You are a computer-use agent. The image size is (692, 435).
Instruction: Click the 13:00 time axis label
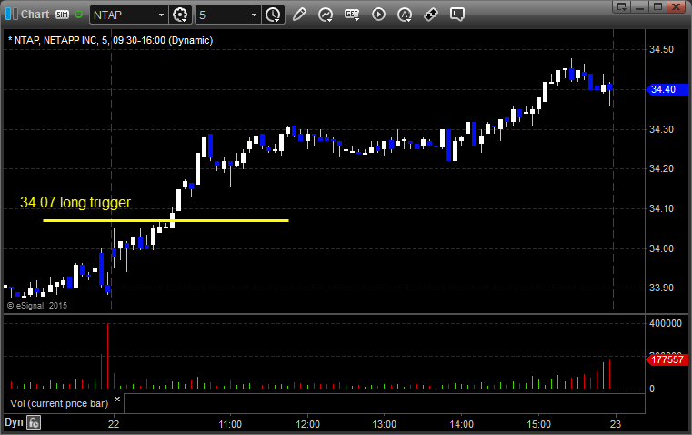tap(385, 424)
